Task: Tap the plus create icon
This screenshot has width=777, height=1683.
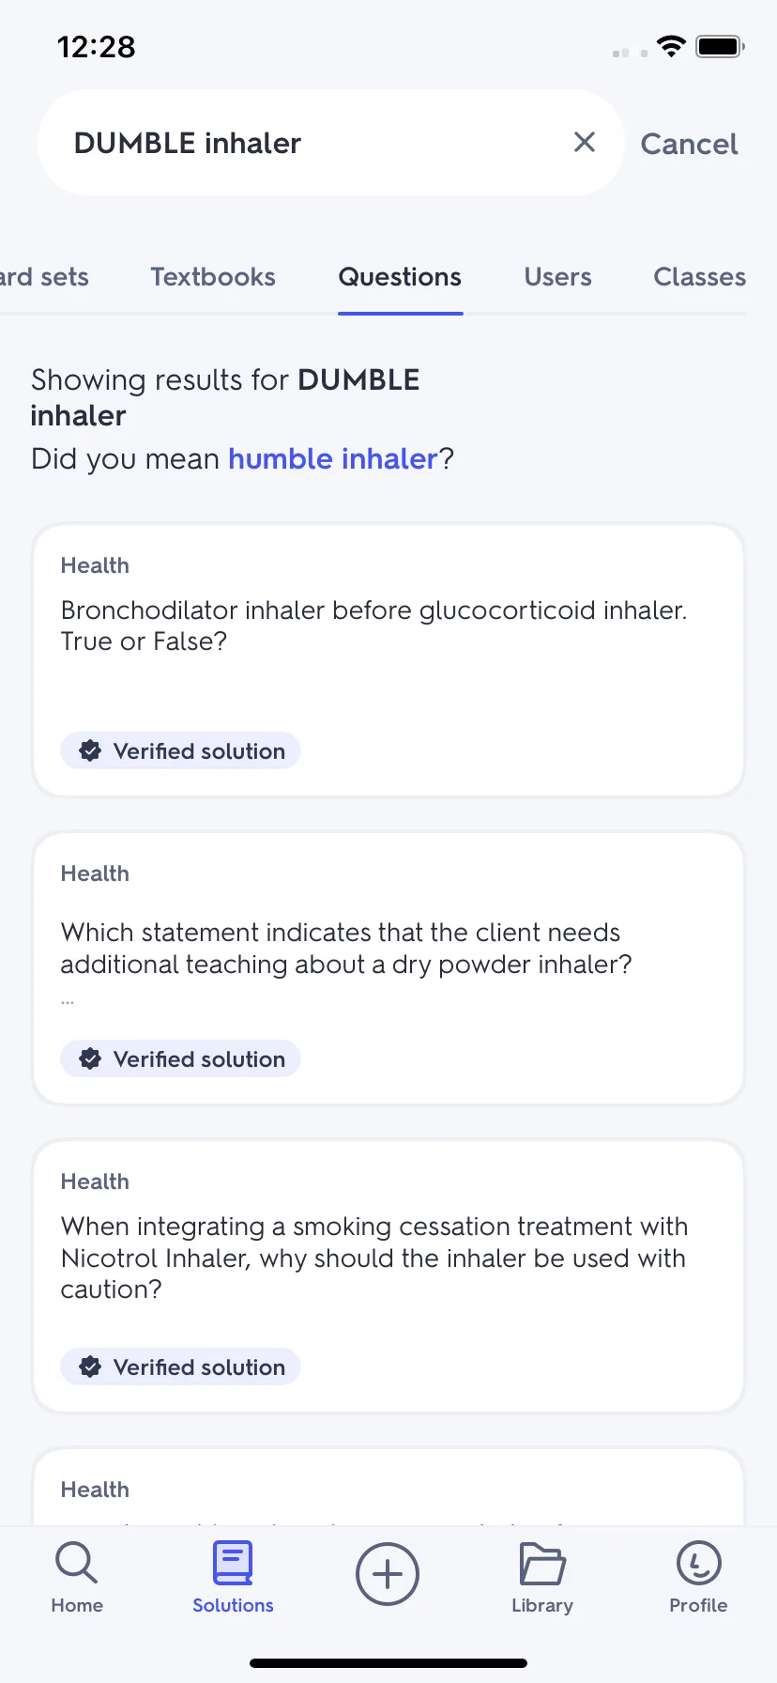Action: coord(388,1574)
